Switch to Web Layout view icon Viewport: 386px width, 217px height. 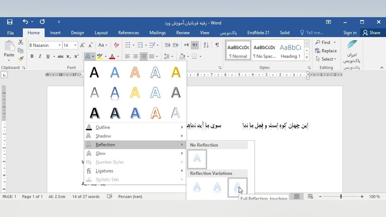[310, 196]
